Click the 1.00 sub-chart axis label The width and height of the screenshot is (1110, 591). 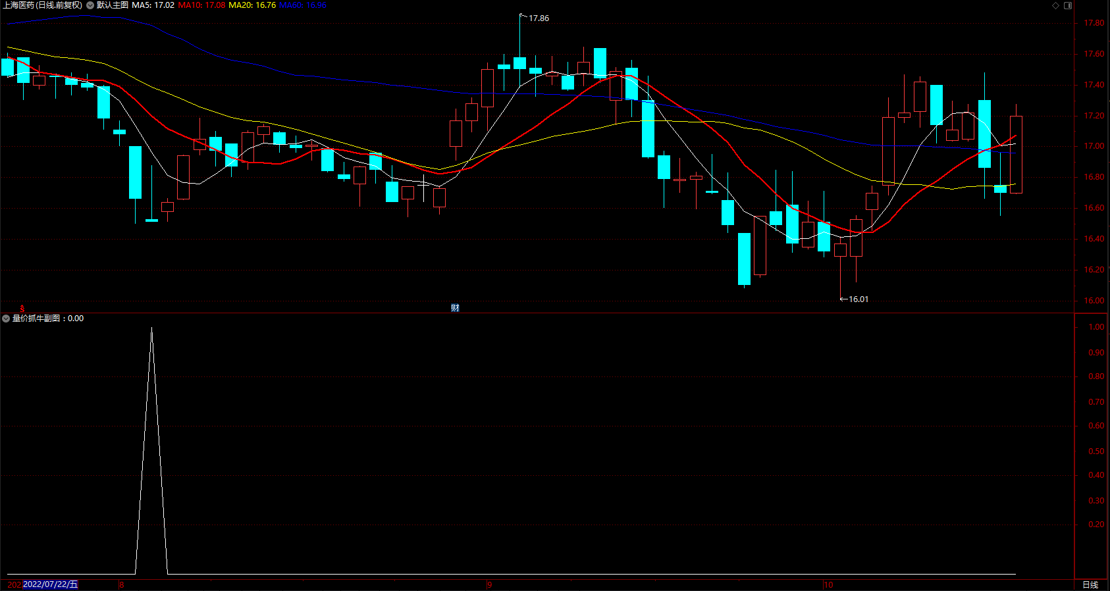[x=1096, y=327]
